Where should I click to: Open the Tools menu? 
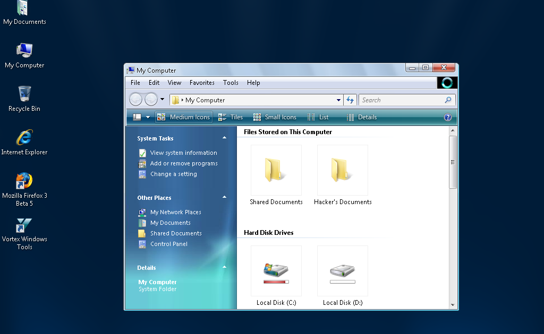click(231, 83)
